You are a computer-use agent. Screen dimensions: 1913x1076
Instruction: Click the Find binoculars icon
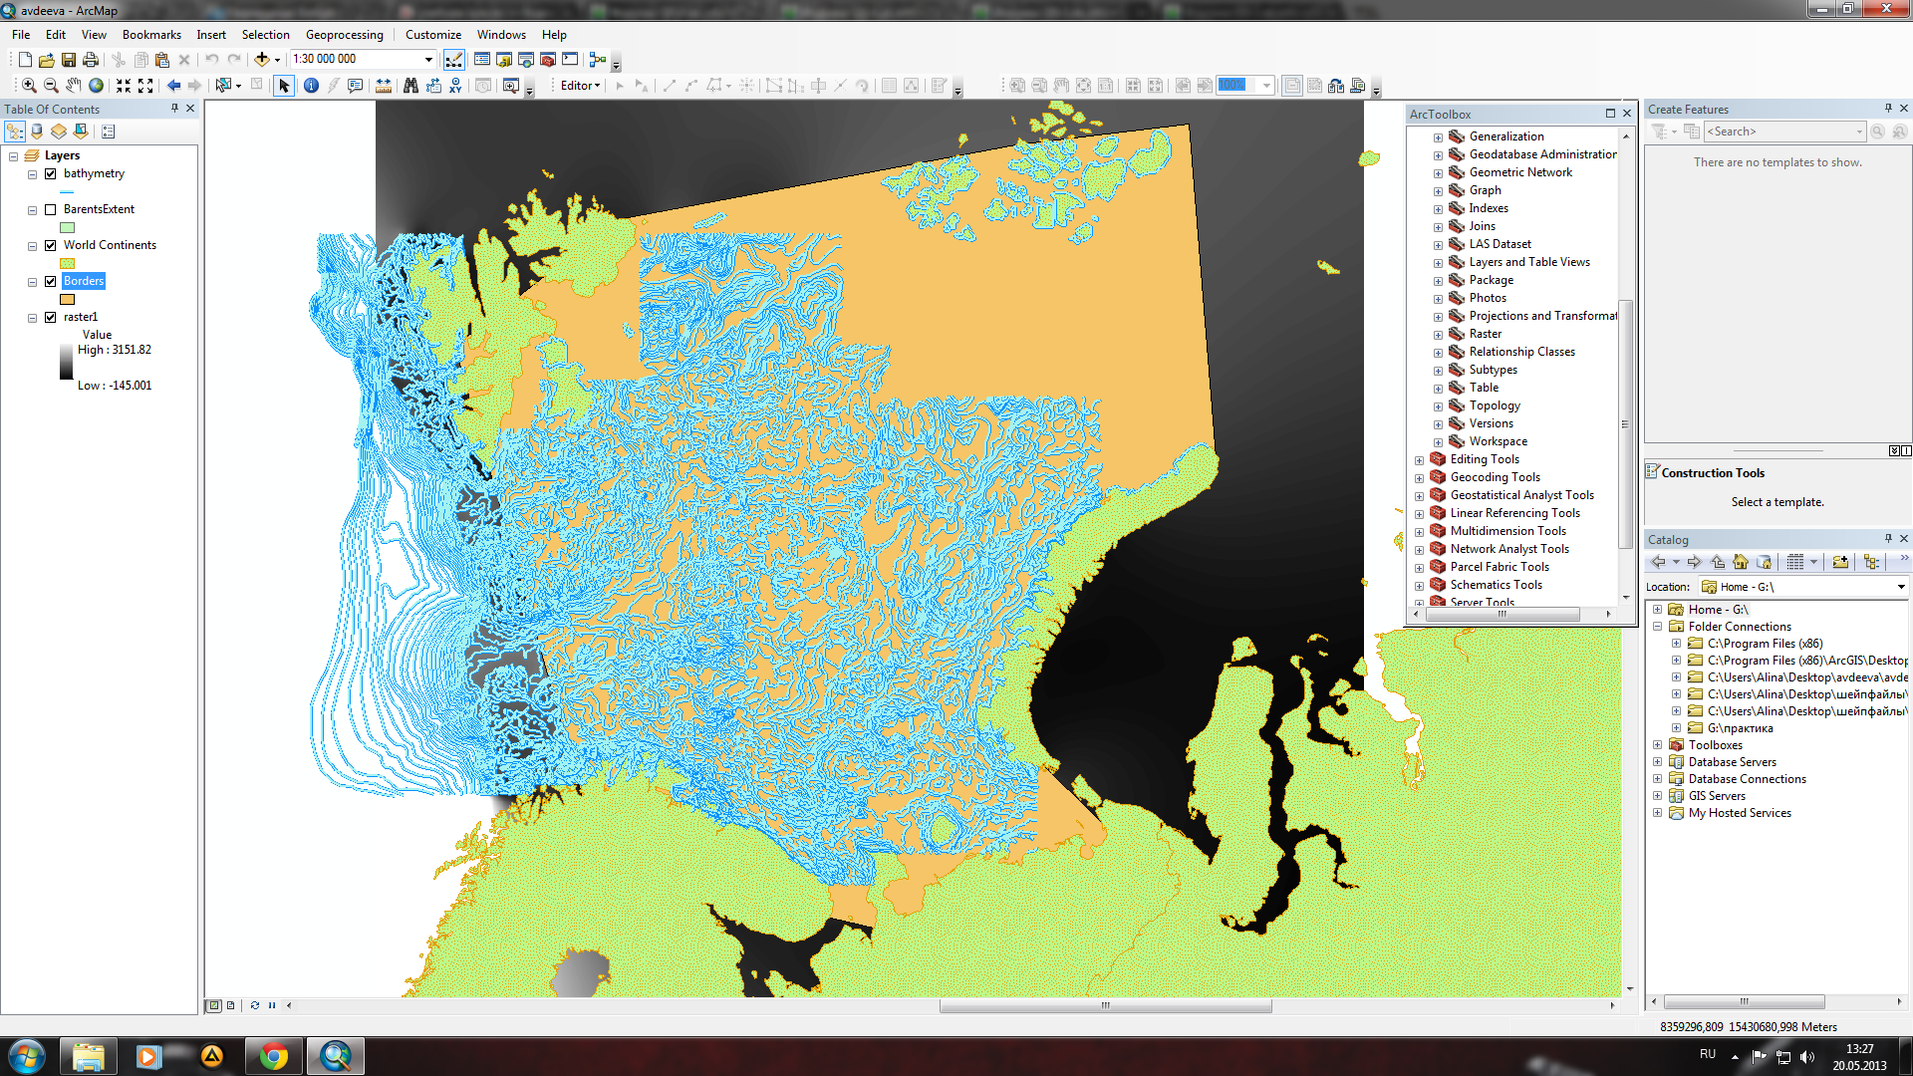(x=410, y=86)
